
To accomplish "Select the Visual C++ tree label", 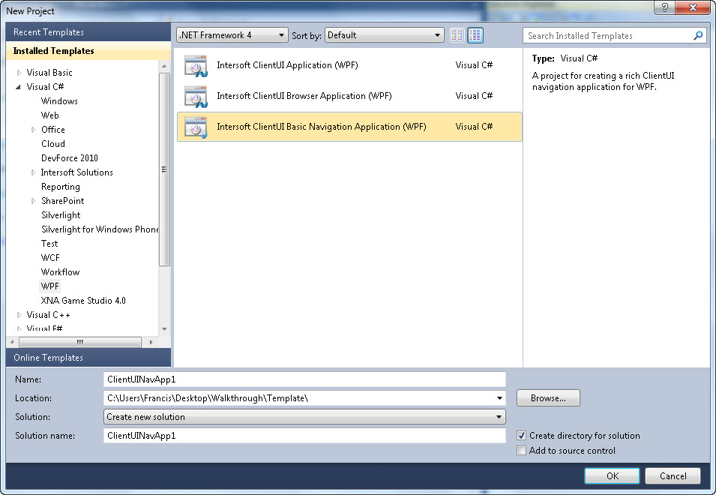I will pos(49,315).
